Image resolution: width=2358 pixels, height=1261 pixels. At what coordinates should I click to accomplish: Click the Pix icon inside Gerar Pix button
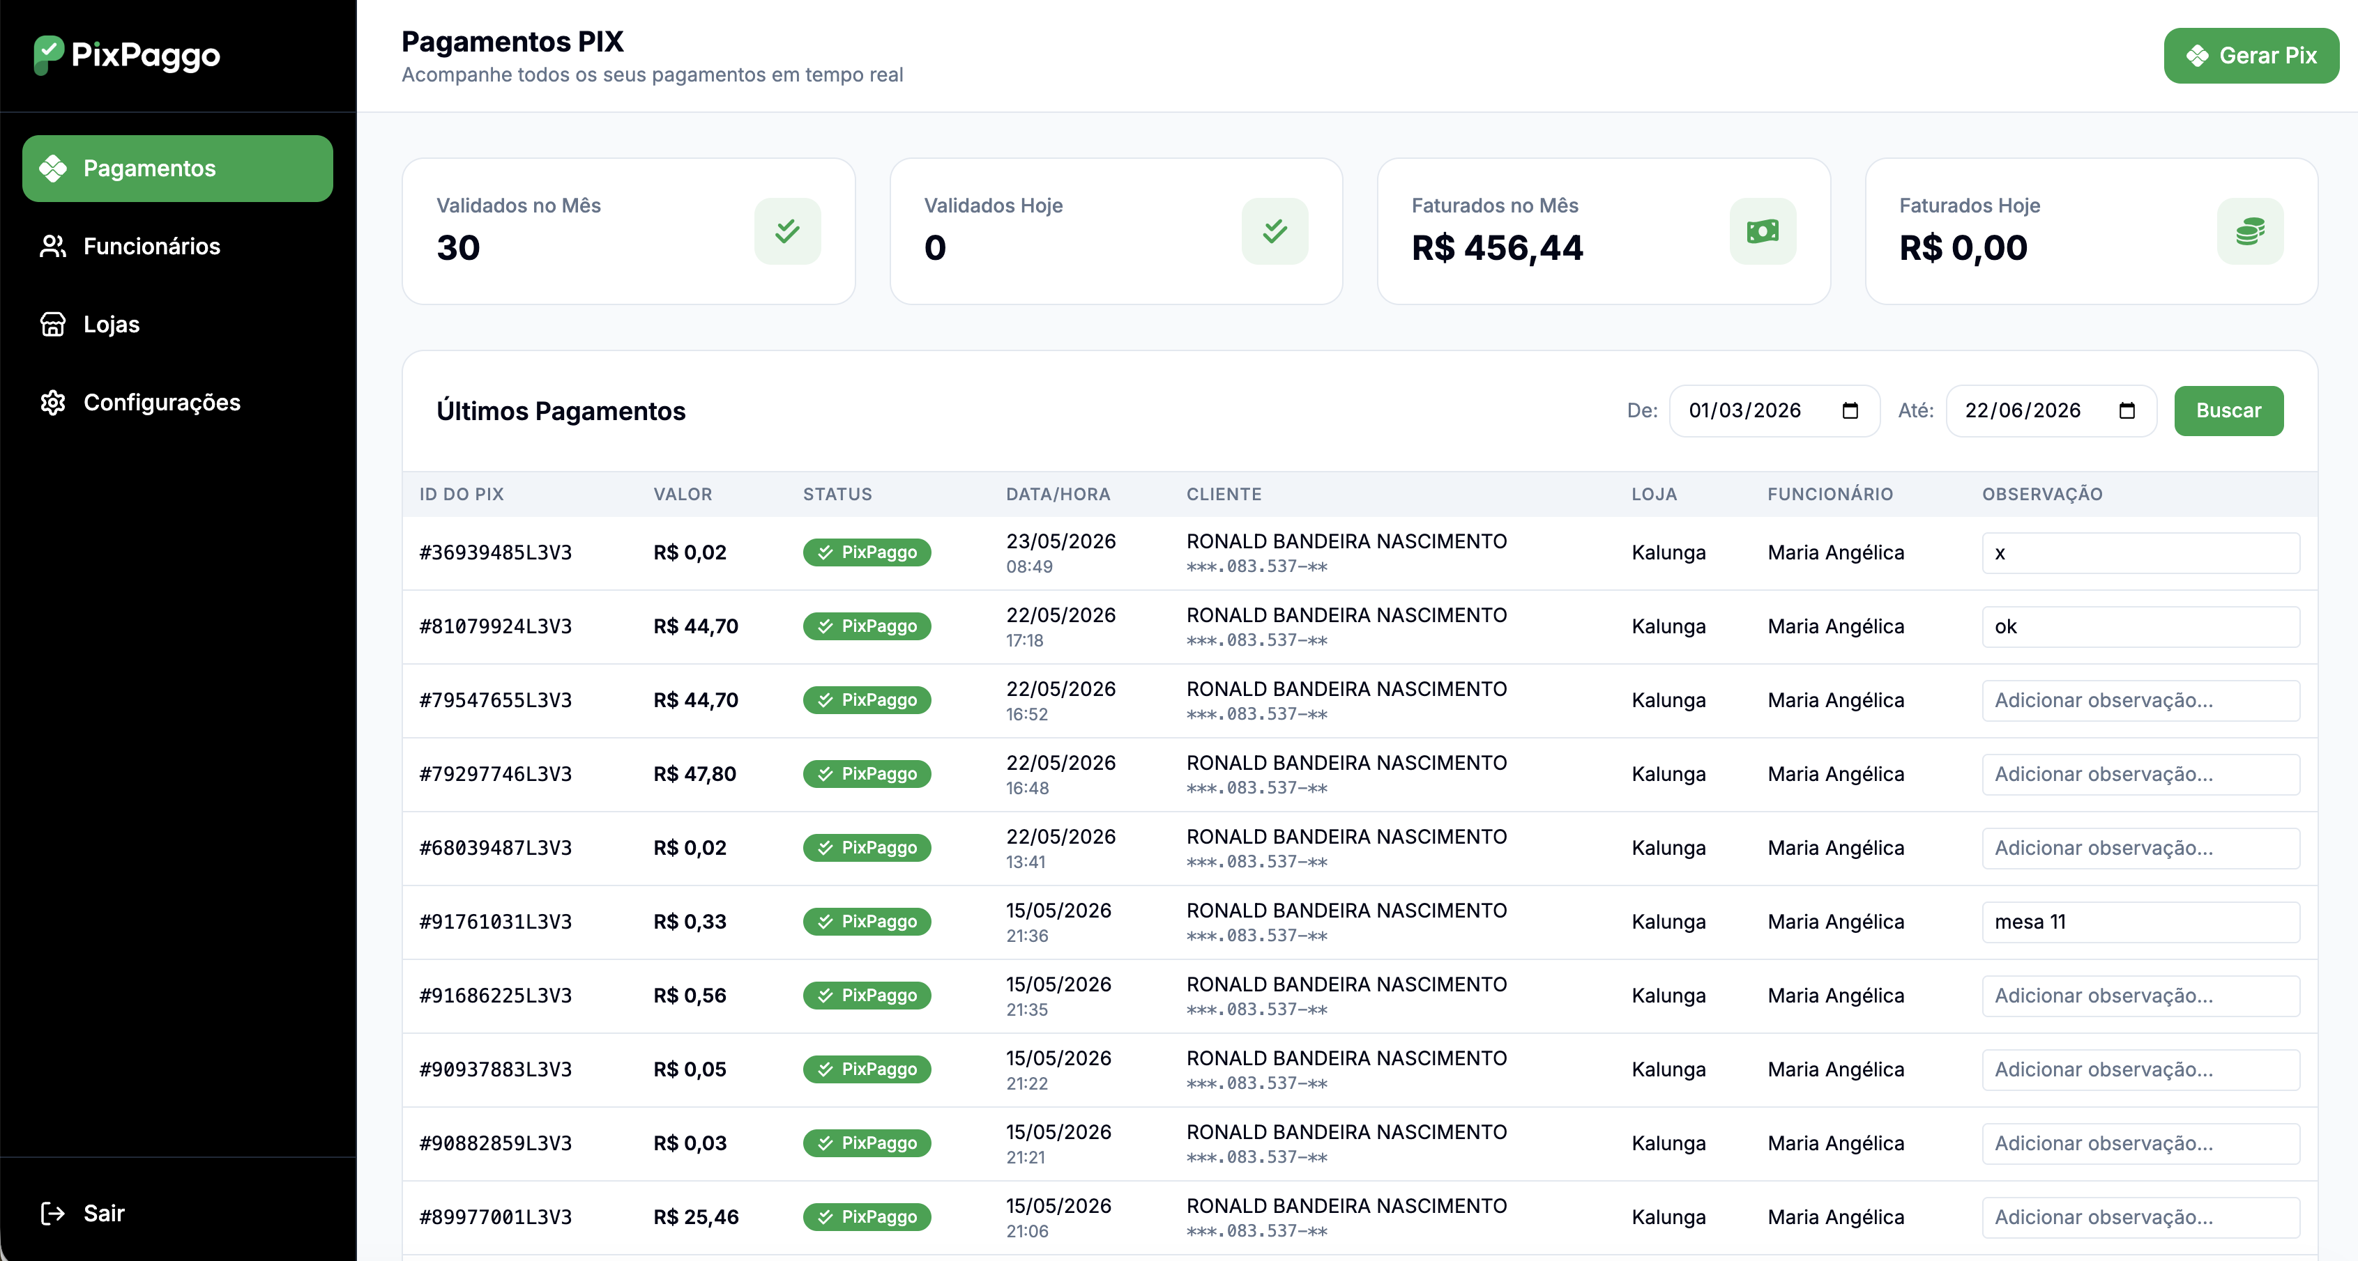click(2198, 56)
